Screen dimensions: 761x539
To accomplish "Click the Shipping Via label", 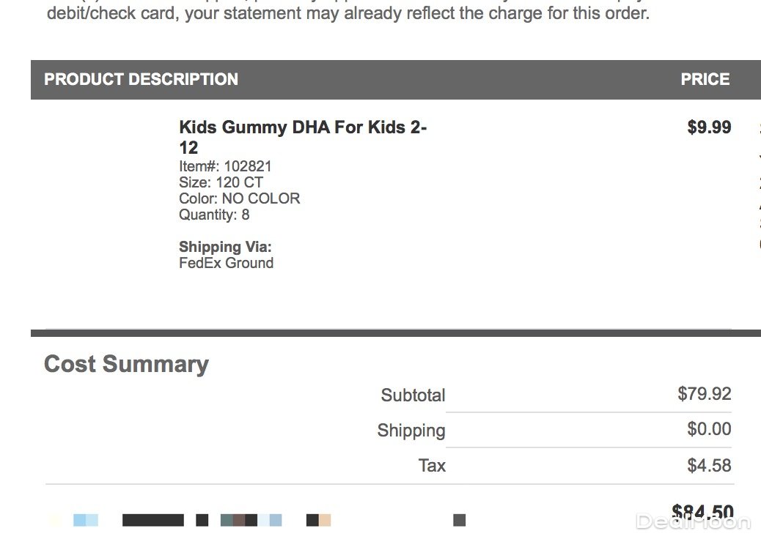I will pos(225,247).
